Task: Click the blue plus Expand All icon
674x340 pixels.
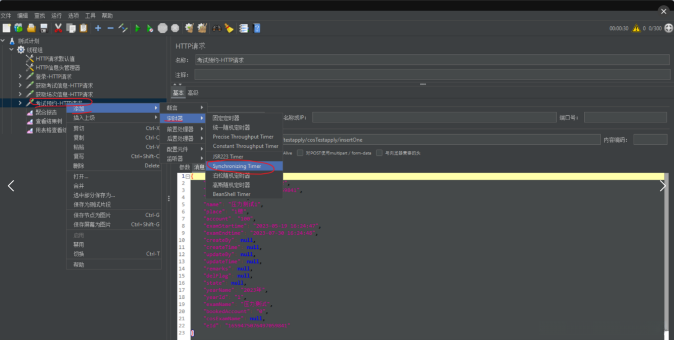Action: (98, 29)
